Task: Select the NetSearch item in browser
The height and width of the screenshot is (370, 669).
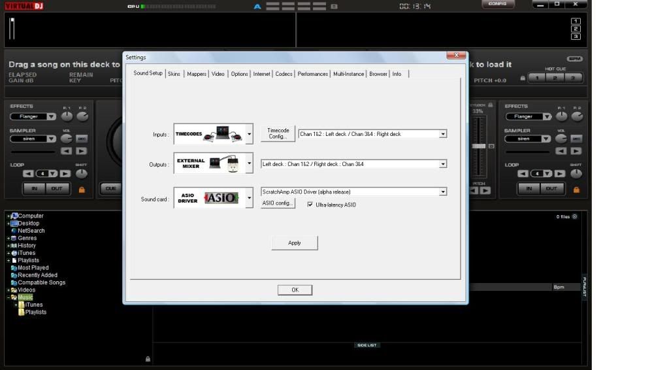Action: pos(31,231)
